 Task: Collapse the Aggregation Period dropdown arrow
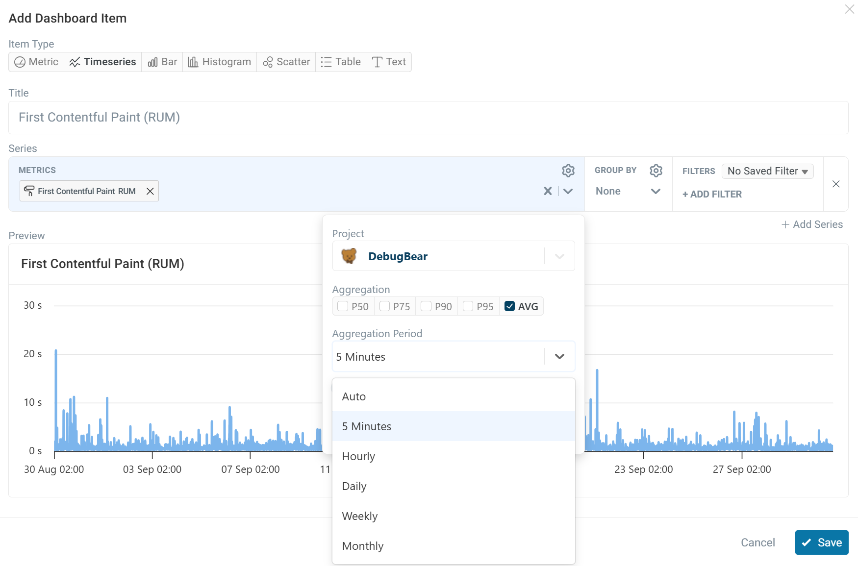(559, 356)
